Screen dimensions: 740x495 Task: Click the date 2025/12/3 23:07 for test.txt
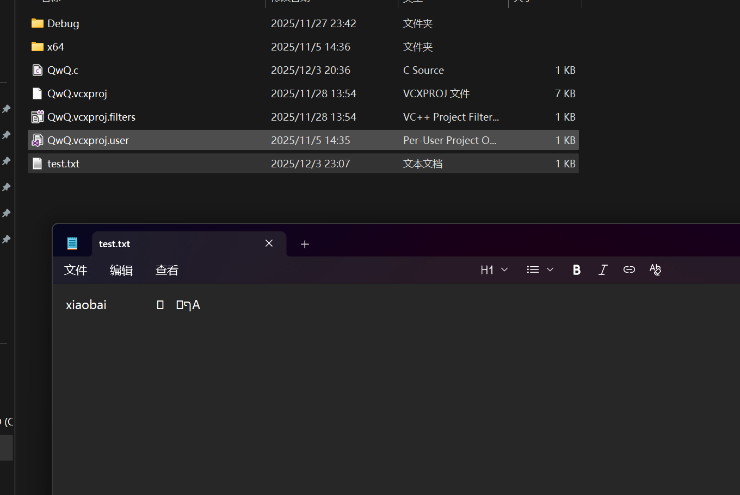pyautogui.click(x=311, y=164)
